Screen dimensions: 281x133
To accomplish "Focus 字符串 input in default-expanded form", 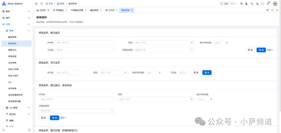I will point(85,43).
